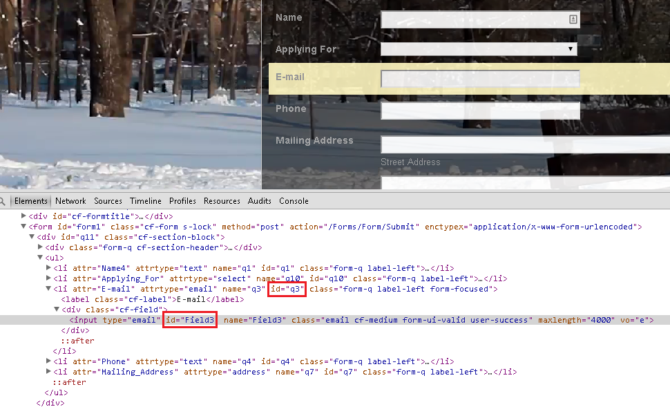Screen dimensions: 670x407
Task: Select the input type="email" Field3 row
Action: tap(335, 320)
